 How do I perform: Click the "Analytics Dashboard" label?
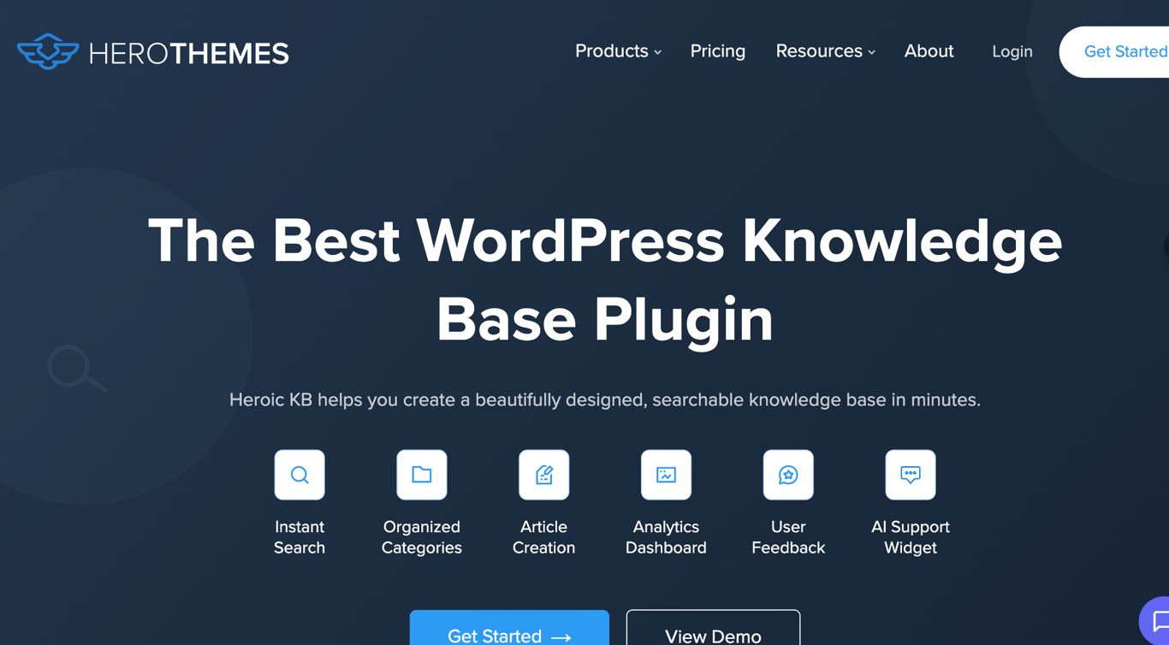pos(666,537)
